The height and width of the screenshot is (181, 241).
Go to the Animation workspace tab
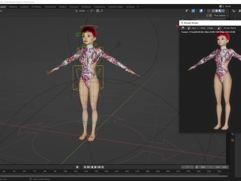click(x=74, y=7)
